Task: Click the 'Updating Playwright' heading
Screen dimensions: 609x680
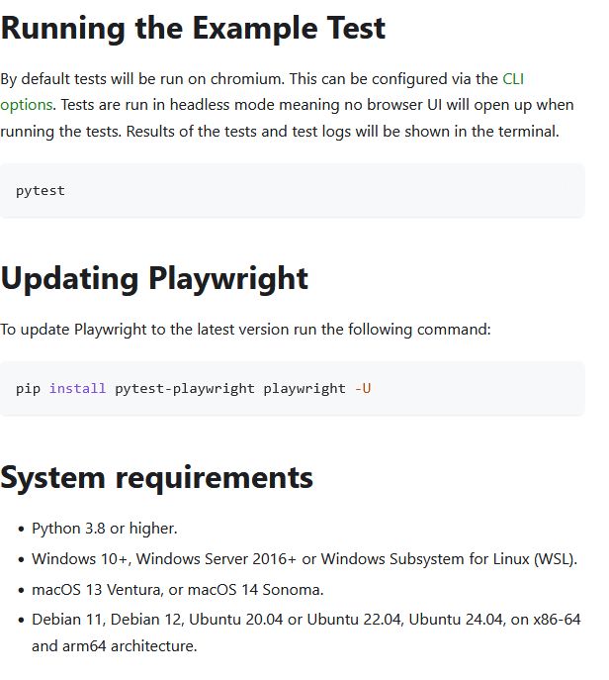Action: pos(154,278)
